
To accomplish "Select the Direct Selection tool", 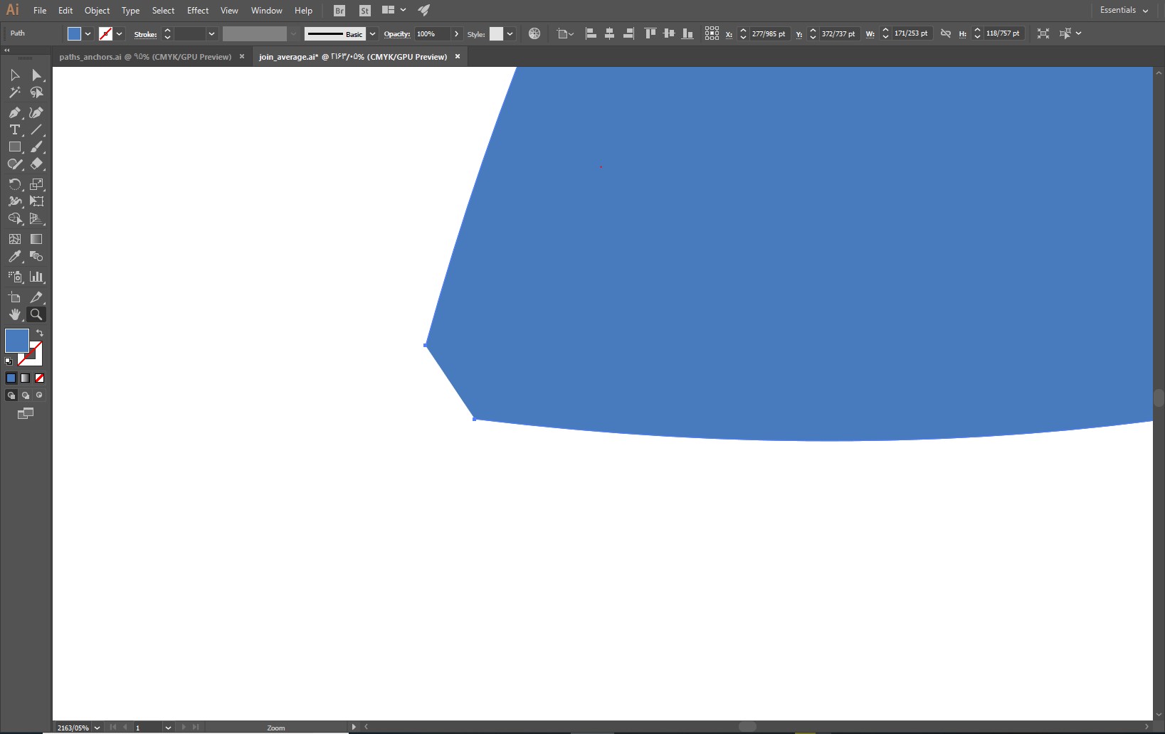I will pyautogui.click(x=36, y=75).
